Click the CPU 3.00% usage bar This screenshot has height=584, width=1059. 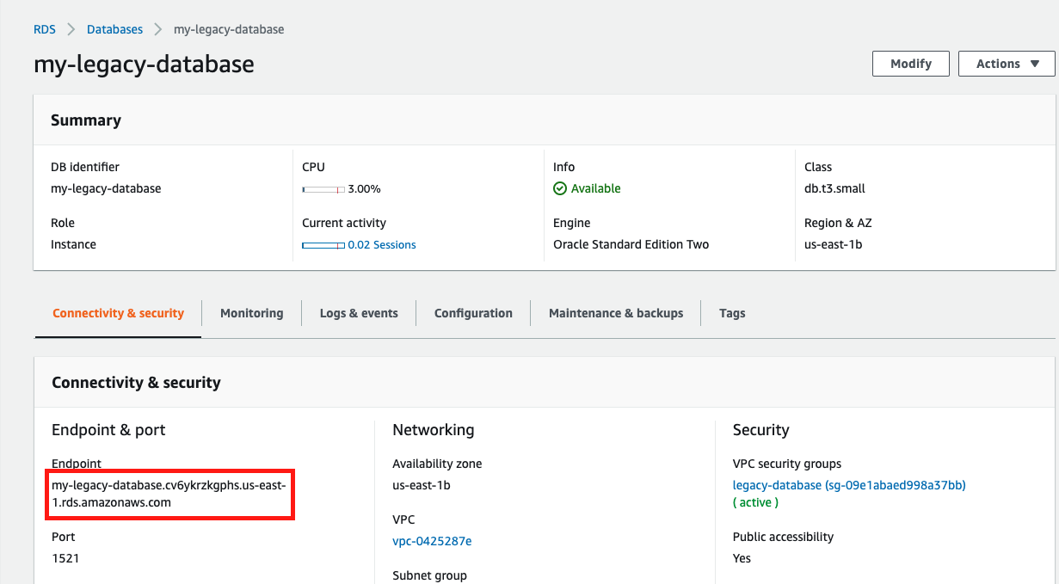pos(323,189)
